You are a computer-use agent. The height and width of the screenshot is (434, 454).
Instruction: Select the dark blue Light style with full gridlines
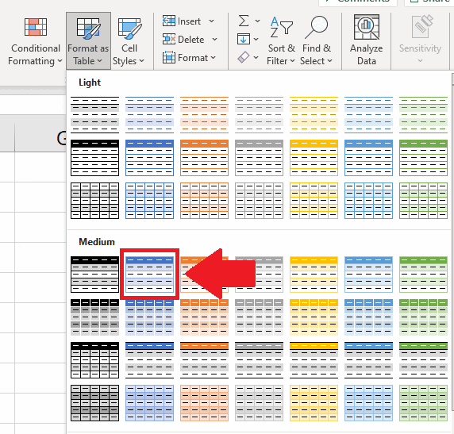point(149,201)
